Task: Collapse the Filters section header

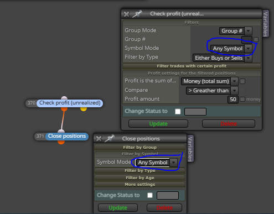Action: [192, 23]
